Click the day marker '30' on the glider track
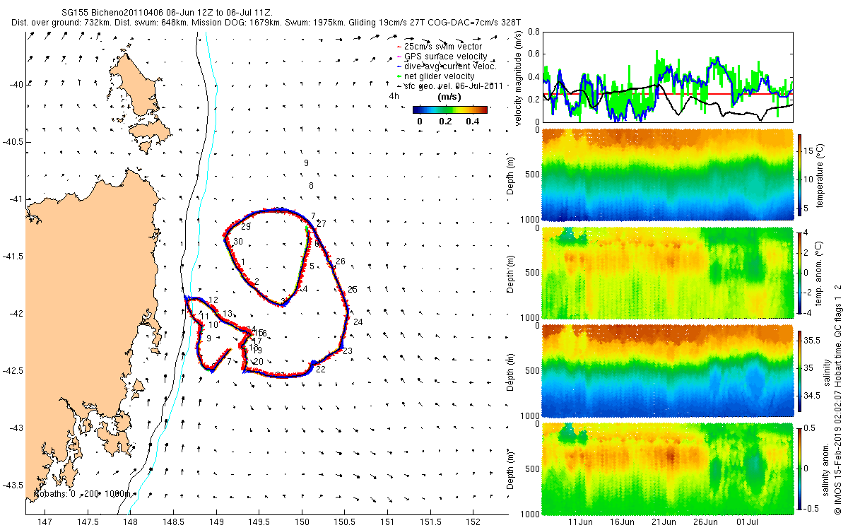The height and width of the screenshot is (530, 848). click(238, 242)
